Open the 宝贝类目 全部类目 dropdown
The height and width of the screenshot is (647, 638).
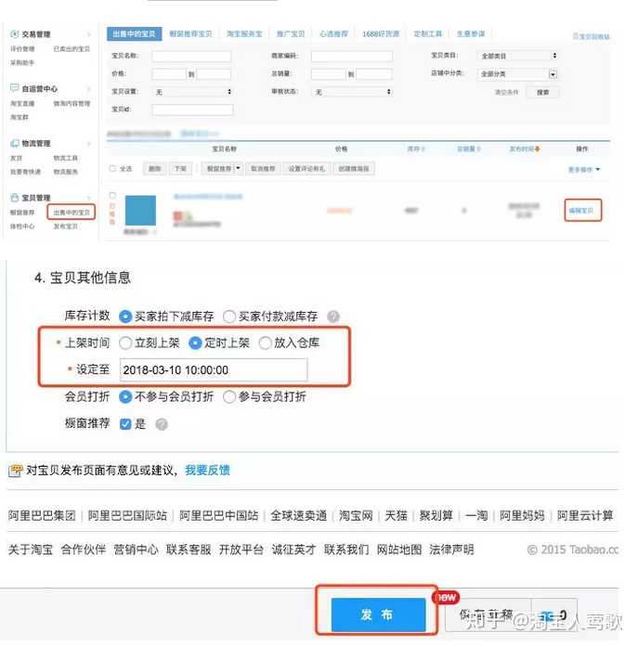click(x=517, y=56)
